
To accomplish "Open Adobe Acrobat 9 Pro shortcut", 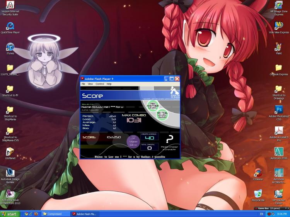I will [279, 134].
